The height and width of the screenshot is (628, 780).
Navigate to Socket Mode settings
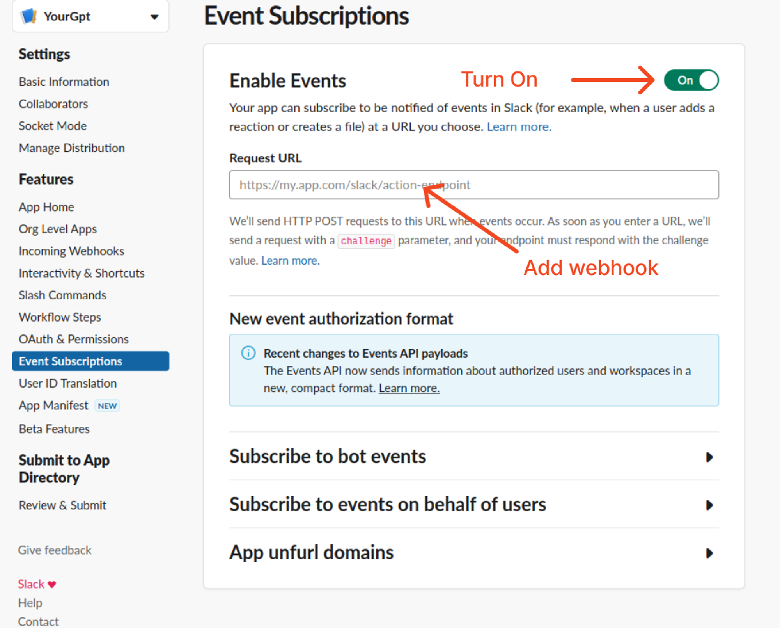click(53, 126)
